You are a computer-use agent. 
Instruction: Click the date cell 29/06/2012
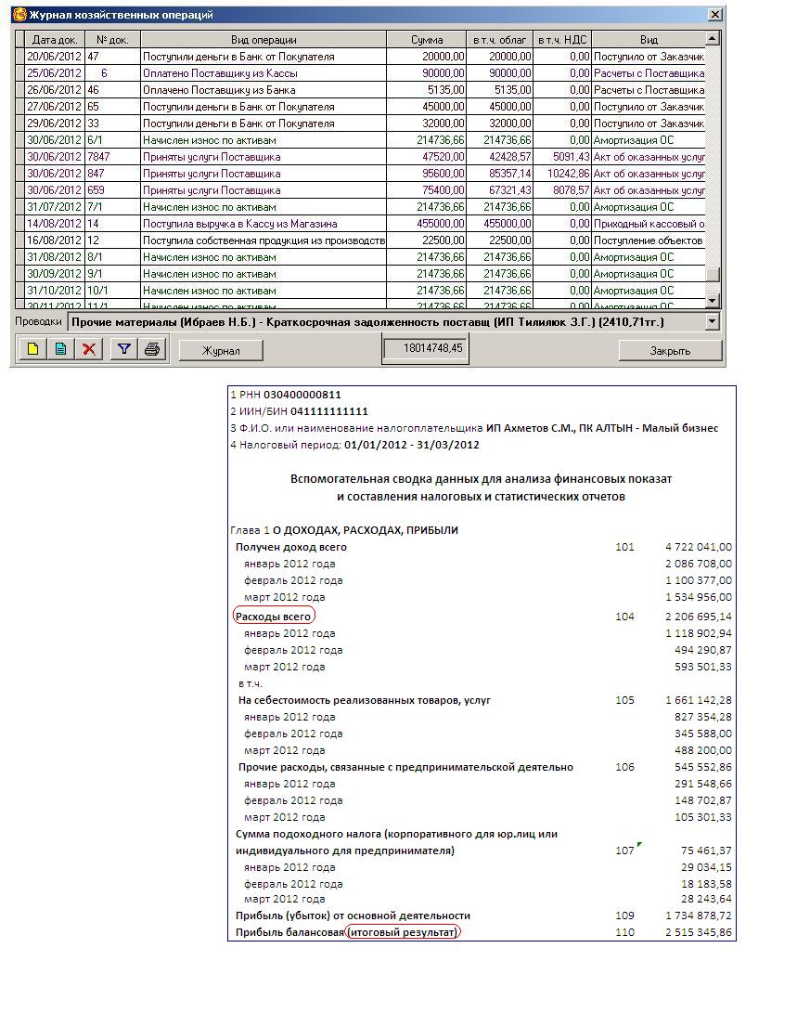[x=55, y=123]
